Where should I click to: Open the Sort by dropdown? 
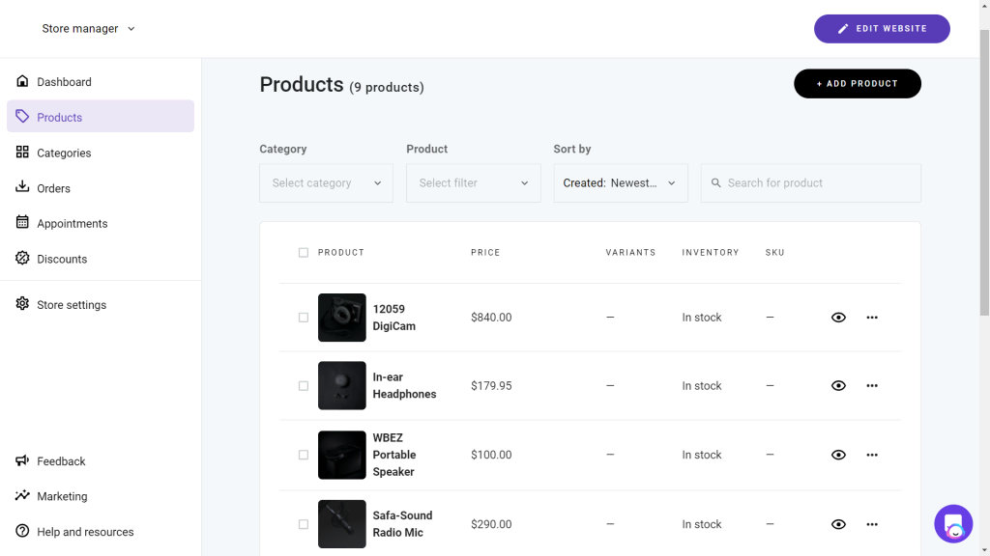(x=620, y=183)
